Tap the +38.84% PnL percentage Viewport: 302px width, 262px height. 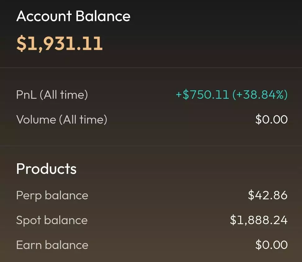(260, 95)
